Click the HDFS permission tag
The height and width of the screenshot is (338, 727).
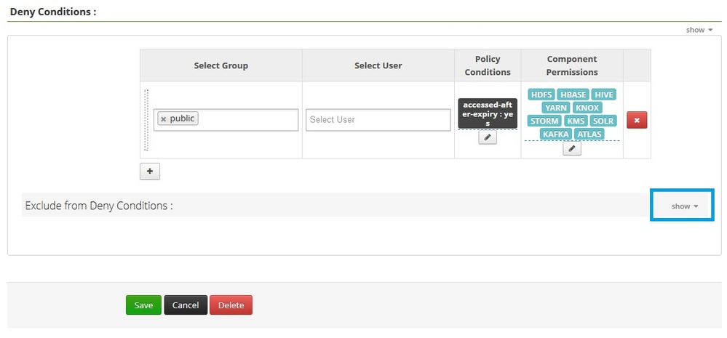[x=541, y=94]
